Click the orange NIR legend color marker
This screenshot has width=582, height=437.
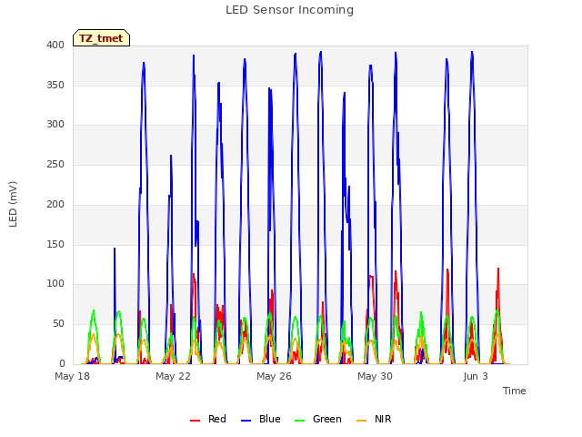click(x=361, y=421)
